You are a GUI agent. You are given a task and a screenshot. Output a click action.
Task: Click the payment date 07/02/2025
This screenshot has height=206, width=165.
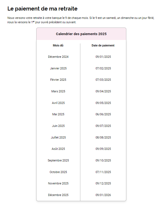point(103,68)
